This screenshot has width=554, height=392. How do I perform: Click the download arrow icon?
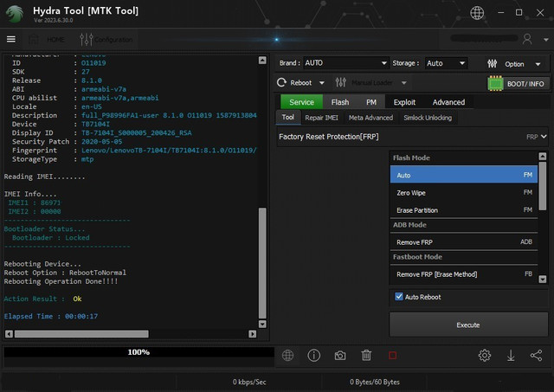click(x=511, y=356)
